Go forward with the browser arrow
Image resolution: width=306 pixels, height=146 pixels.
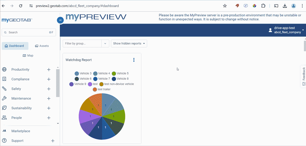point(12,6)
